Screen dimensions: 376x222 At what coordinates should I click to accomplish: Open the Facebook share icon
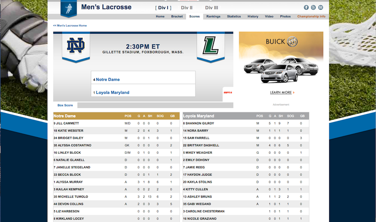(x=306, y=8)
